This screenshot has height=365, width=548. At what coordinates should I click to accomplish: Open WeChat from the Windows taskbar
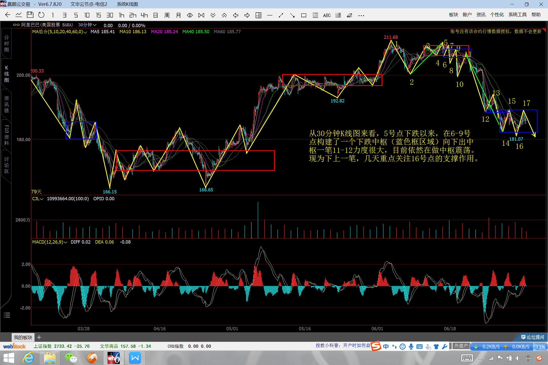click(71, 358)
